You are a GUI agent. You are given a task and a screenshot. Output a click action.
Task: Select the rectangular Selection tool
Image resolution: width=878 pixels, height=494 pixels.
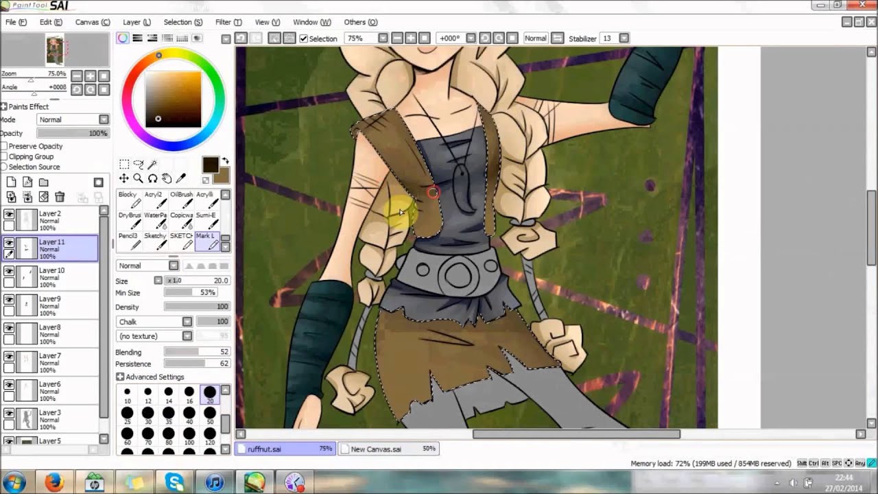coord(124,164)
